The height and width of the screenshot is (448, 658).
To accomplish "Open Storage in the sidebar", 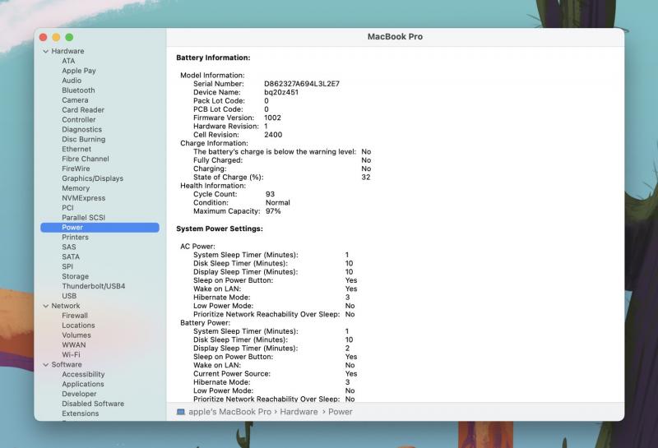I will tap(75, 276).
